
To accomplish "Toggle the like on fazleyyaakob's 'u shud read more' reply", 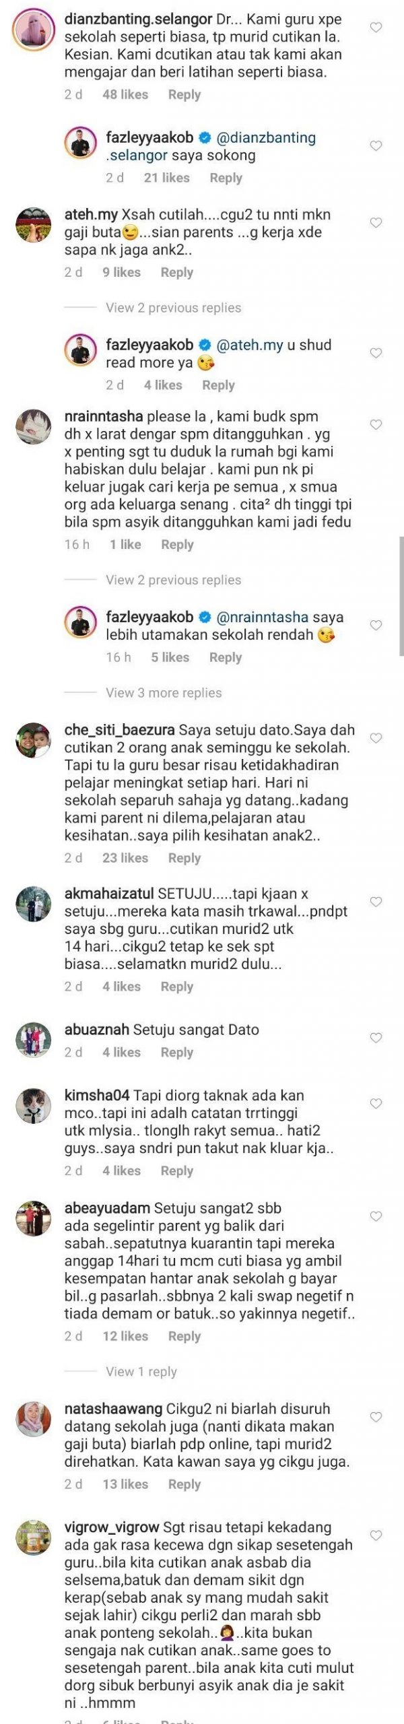I will (x=376, y=354).
